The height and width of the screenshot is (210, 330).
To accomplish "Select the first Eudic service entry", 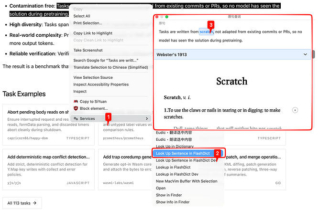I will click(x=174, y=133).
